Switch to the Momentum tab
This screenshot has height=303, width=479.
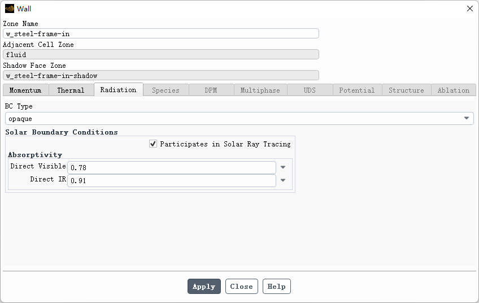25,90
